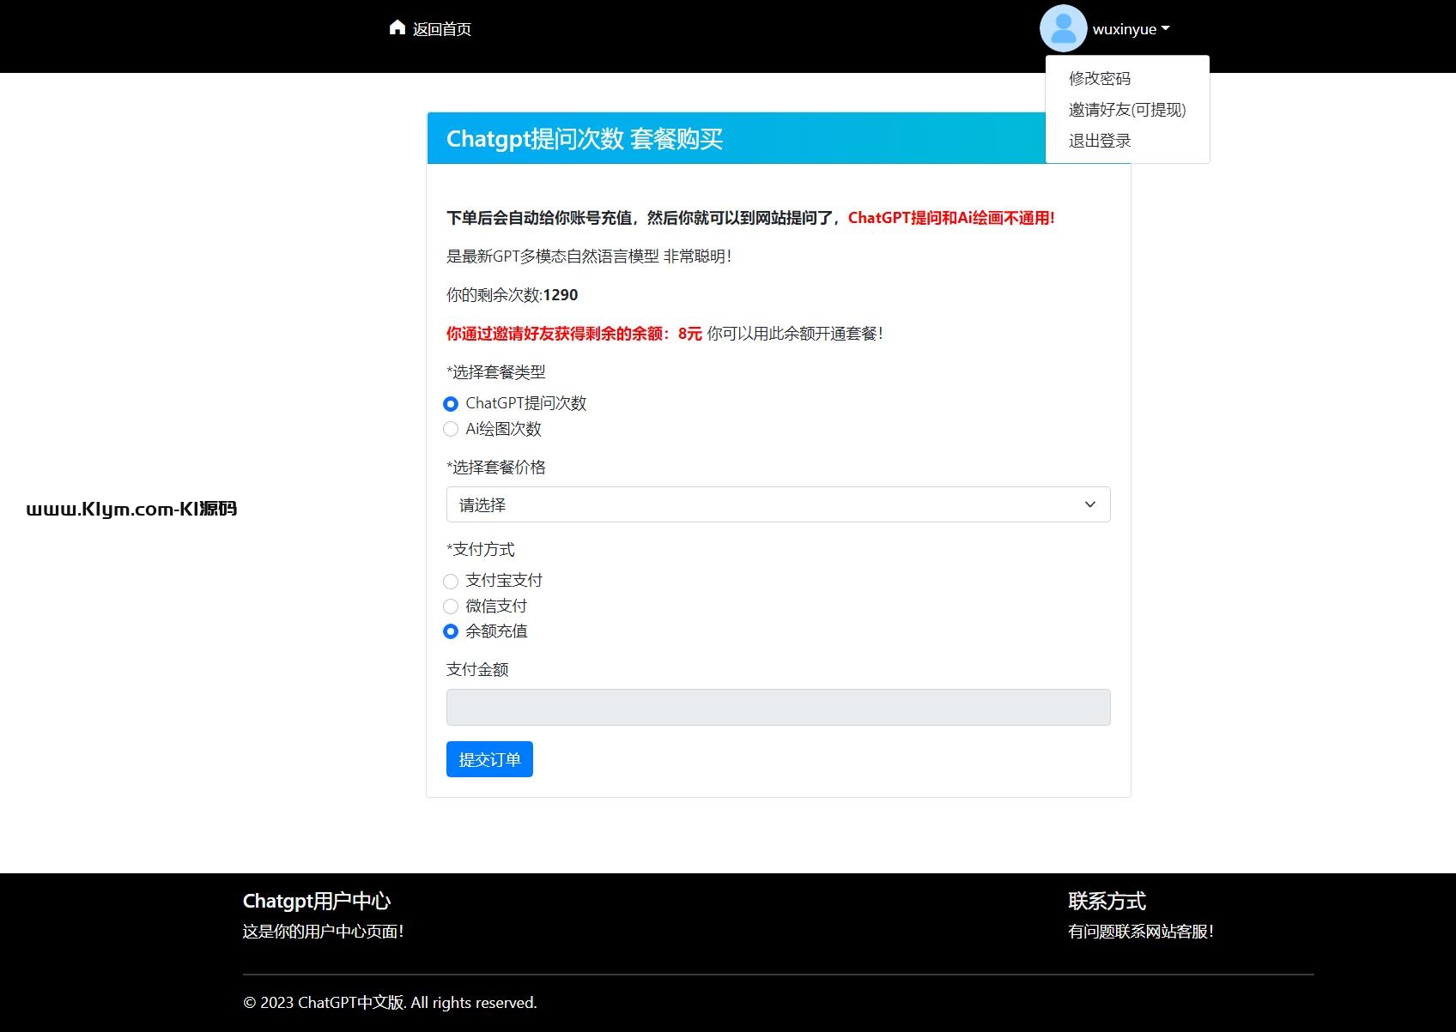Click the 这是你的用户中心页面! footer text
This screenshot has height=1032, width=1456.
[323, 932]
